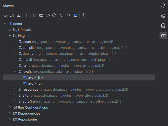Expand the Repositories chevron

pyautogui.click(x=10, y=119)
